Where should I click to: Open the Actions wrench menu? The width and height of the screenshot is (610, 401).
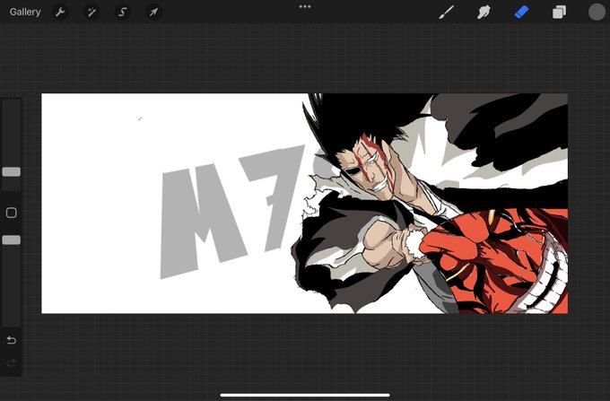point(60,12)
